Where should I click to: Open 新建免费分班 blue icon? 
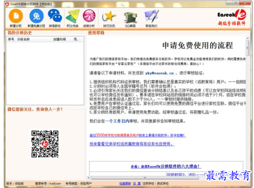point(36,16)
